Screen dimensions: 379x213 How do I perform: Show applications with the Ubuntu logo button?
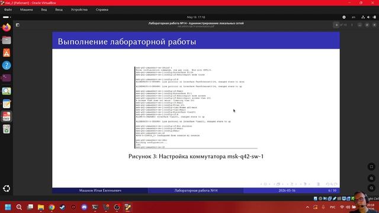tap(7, 189)
